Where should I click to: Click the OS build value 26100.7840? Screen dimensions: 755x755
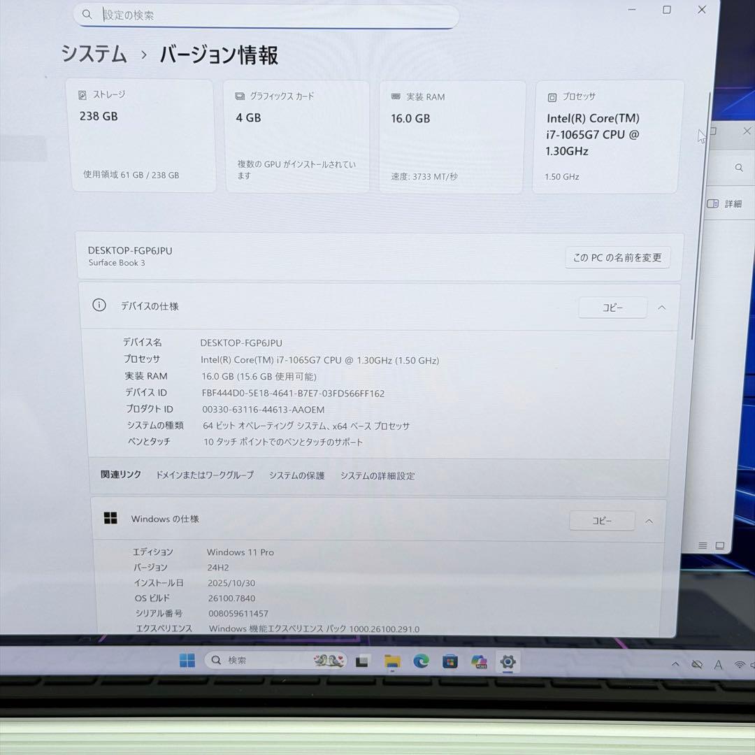[231, 598]
